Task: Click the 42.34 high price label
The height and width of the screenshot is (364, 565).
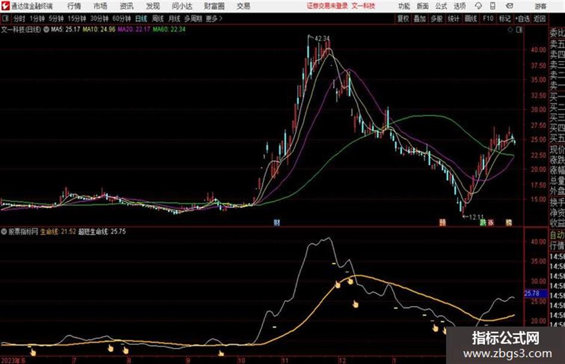Action: [322, 38]
